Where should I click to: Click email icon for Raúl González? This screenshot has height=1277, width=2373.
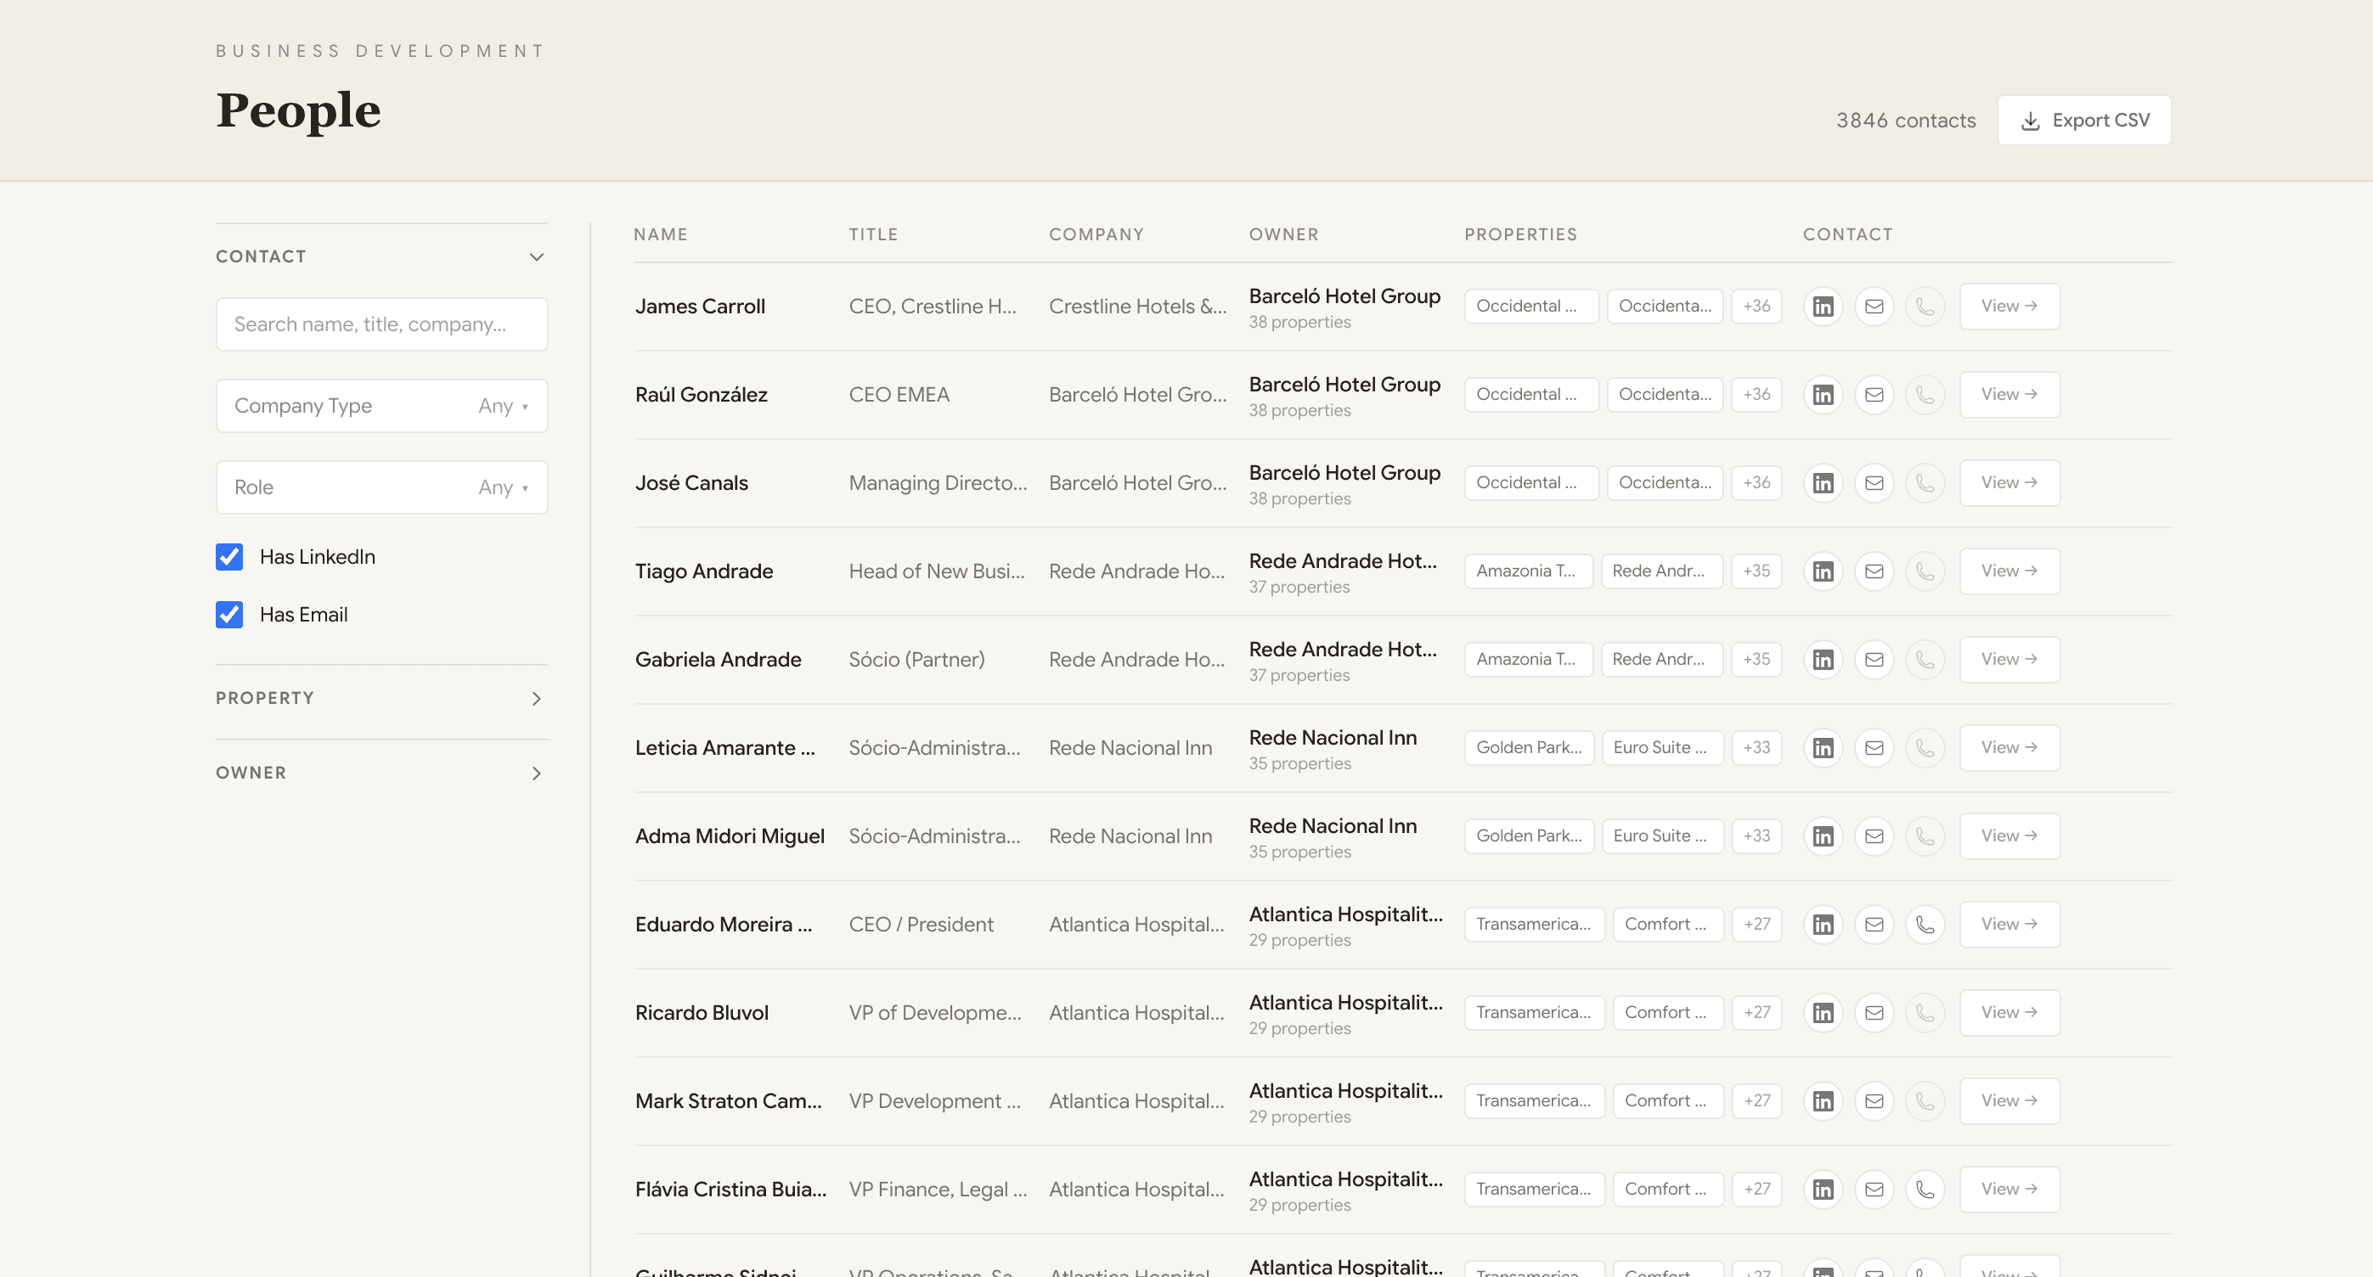point(1874,395)
